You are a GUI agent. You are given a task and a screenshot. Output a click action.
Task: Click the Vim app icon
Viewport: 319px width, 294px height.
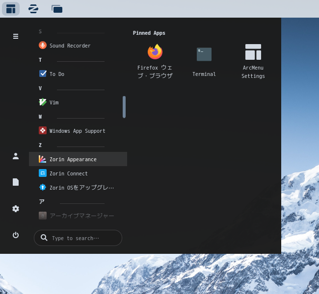pyautogui.click(x=43, y=102)
